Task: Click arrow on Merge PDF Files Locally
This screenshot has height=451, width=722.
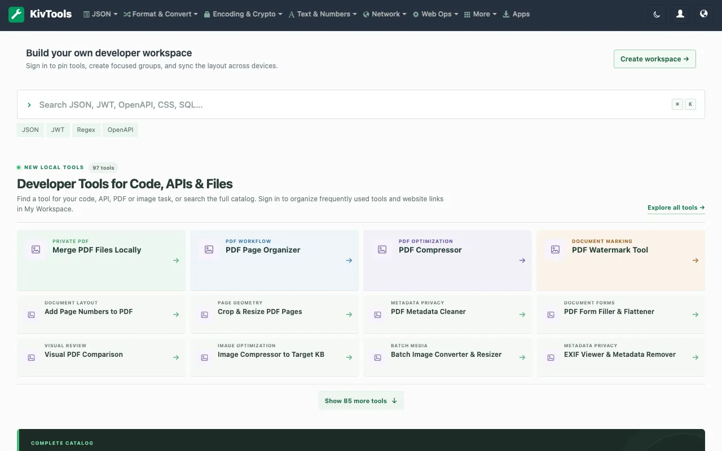Action: click(x=176, y=260)
